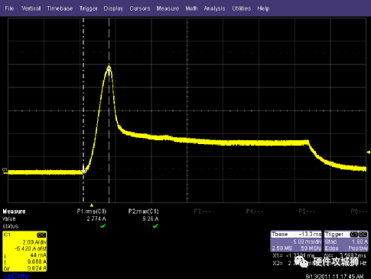This screenshot has width=371, height=279.
Task: Open the Trigger menu
Action: 88,8
